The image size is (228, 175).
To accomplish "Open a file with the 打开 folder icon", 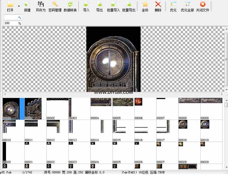I will pos(10,7).
